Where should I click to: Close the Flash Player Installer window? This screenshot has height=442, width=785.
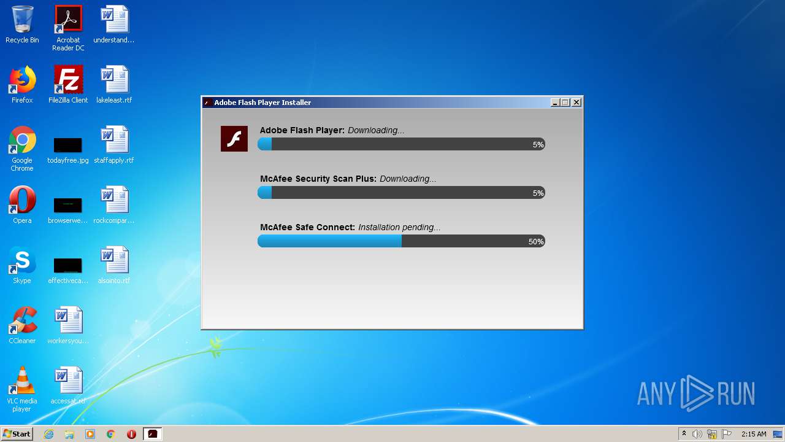pos(576,103)
